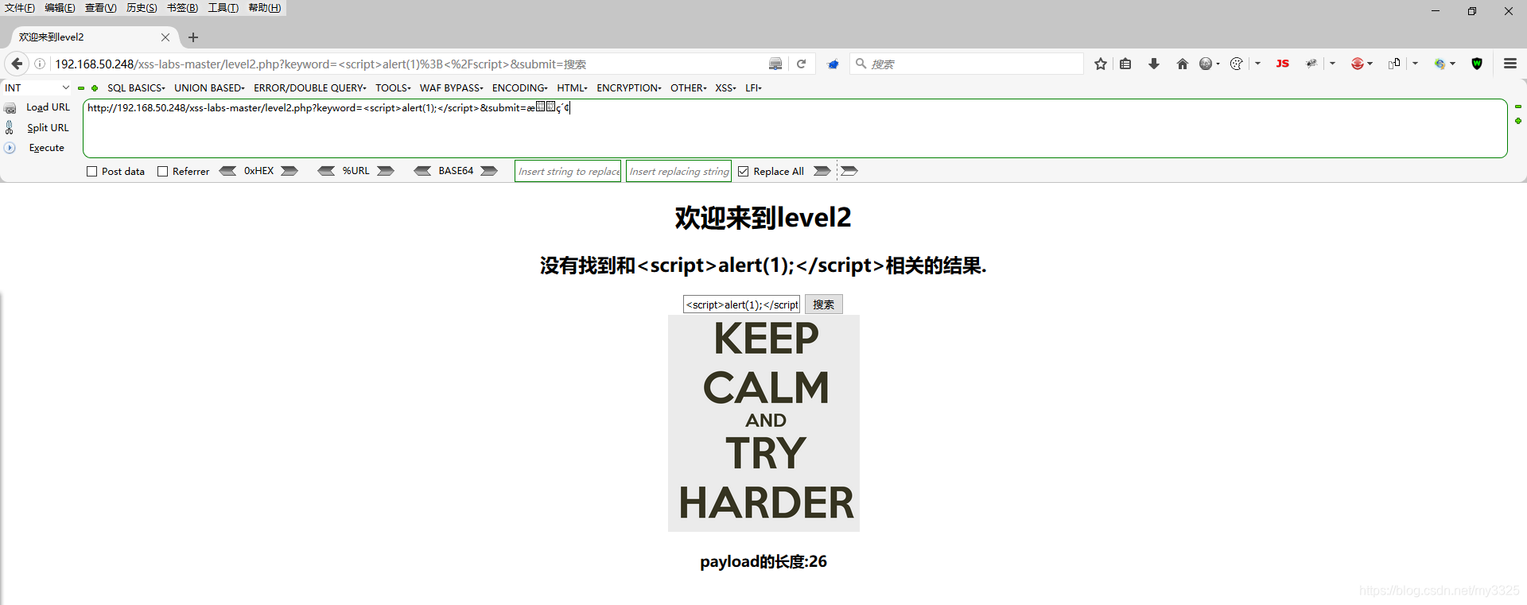Image resolution: width=1527 pixels, height=605 pixels.
Task: Open the 历史(S) menu
Action: click(142, 8)
